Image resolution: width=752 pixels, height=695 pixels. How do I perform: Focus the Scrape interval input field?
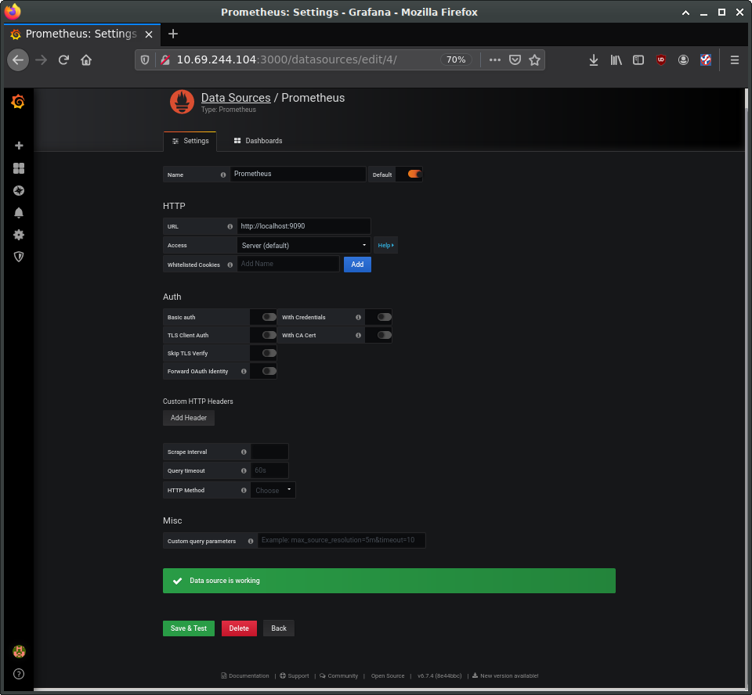tap(269, 452)
